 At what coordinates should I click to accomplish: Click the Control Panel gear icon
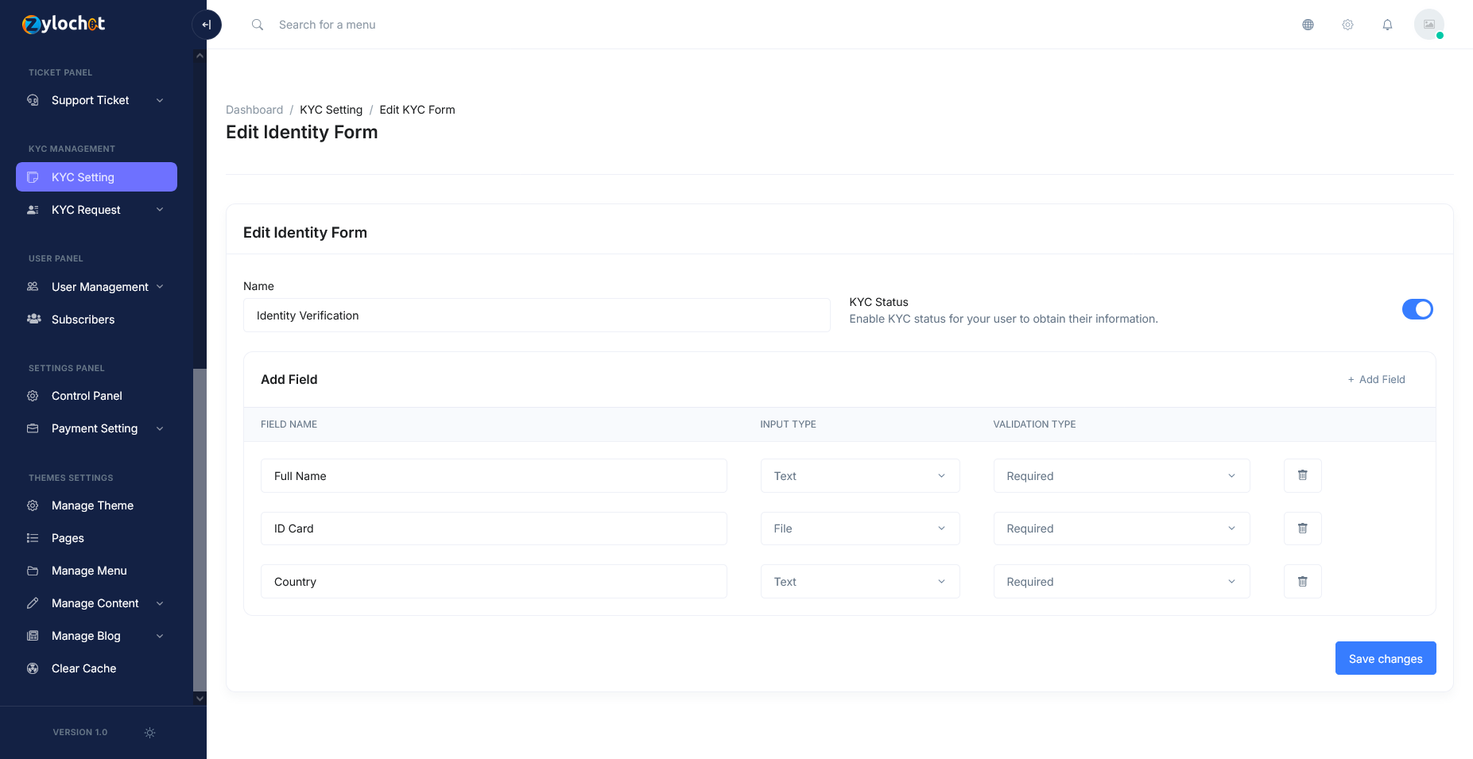pyautogui.click(x=33, y=396)
